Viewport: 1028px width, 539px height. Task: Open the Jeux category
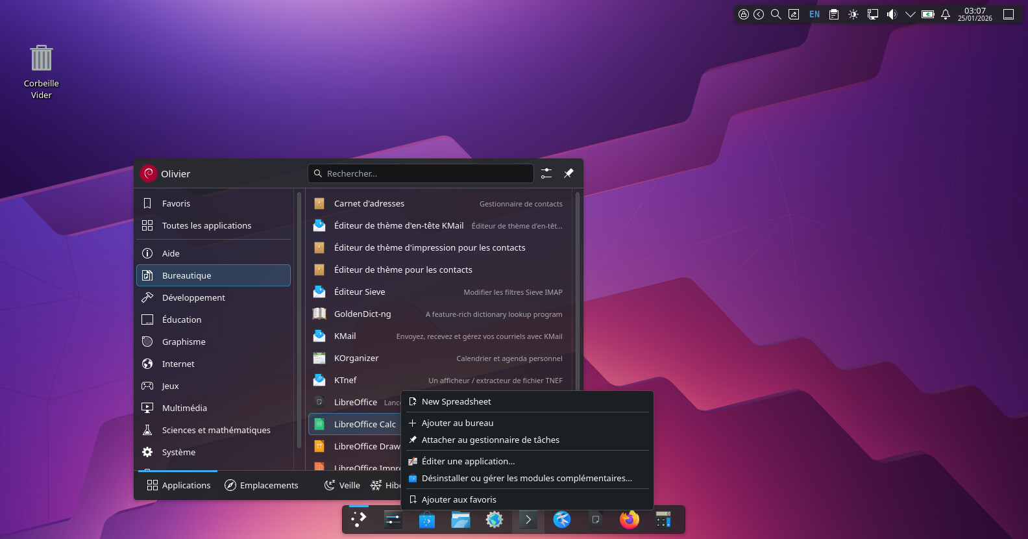tap(214, 386)
